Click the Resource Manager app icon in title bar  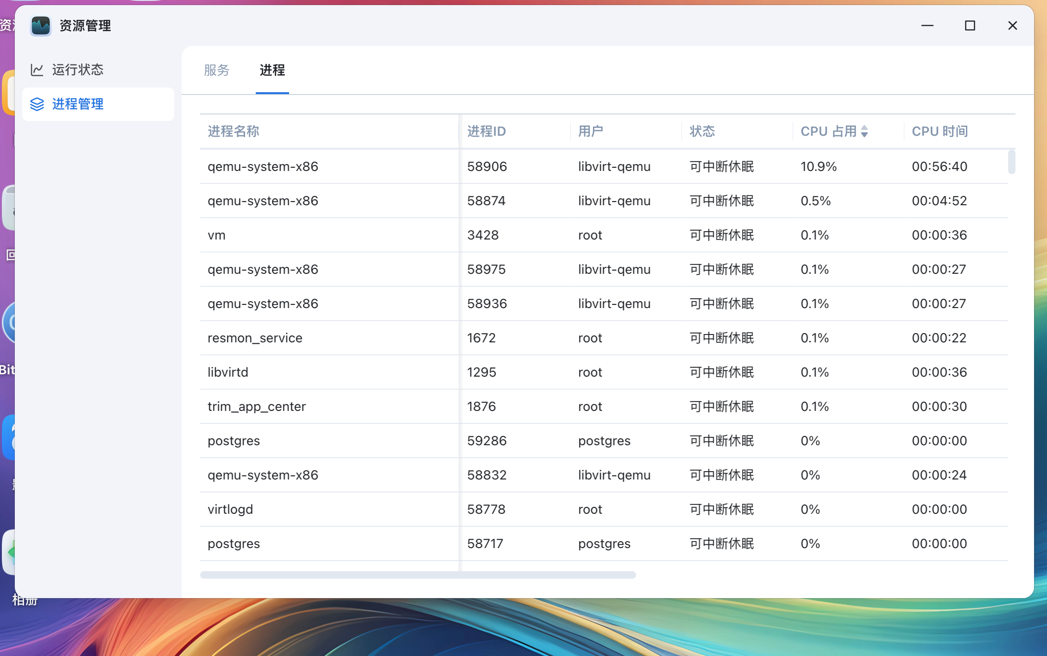41,26
